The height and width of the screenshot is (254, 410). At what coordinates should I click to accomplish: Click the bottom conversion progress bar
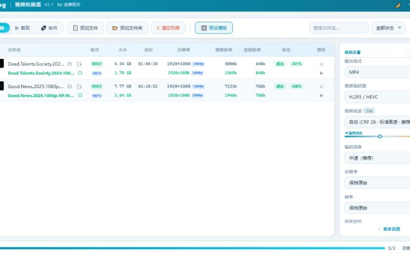(192, 248)
